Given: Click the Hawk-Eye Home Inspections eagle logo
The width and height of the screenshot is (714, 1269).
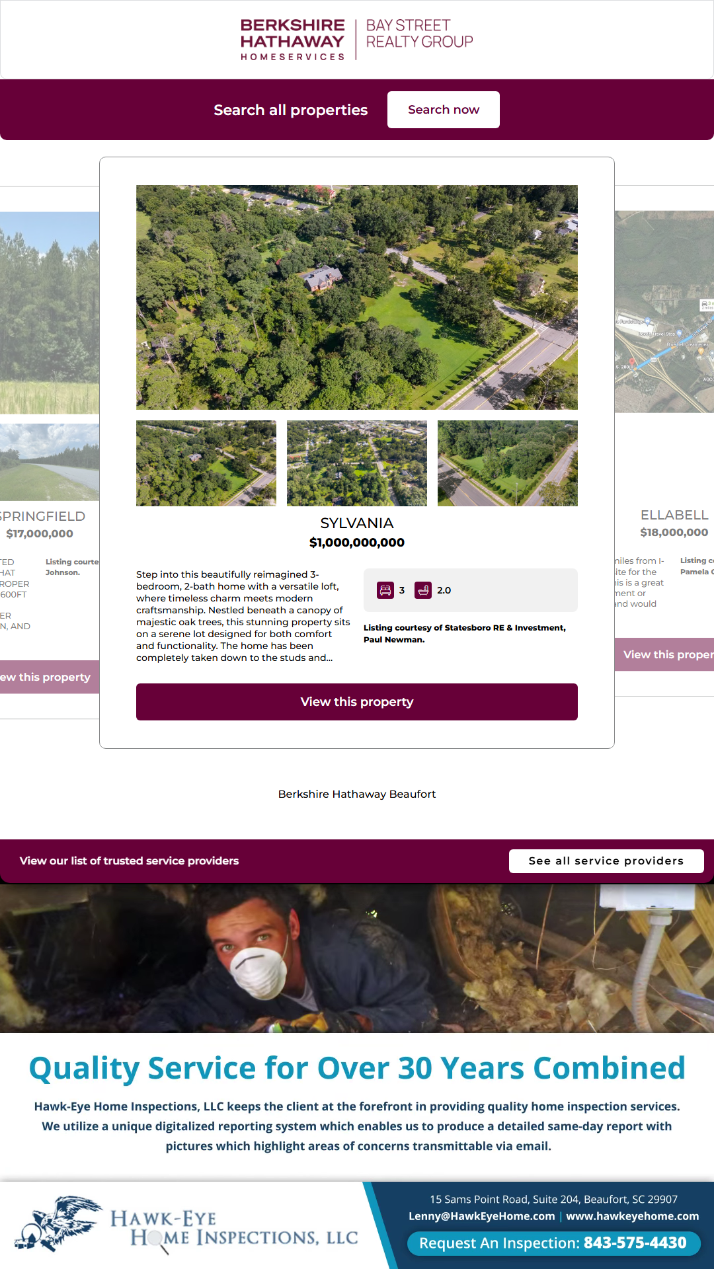Looking at the screenshot, I should tap(59, 1224).
